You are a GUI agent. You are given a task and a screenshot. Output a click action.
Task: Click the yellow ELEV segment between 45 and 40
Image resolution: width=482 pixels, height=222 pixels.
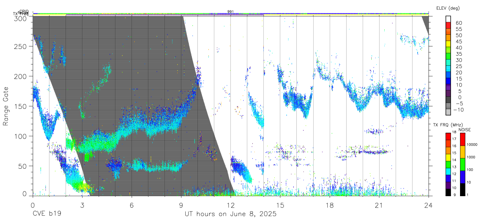click(x=448, y=44)
